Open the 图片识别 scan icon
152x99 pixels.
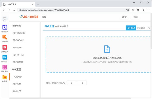coord(5,69)
